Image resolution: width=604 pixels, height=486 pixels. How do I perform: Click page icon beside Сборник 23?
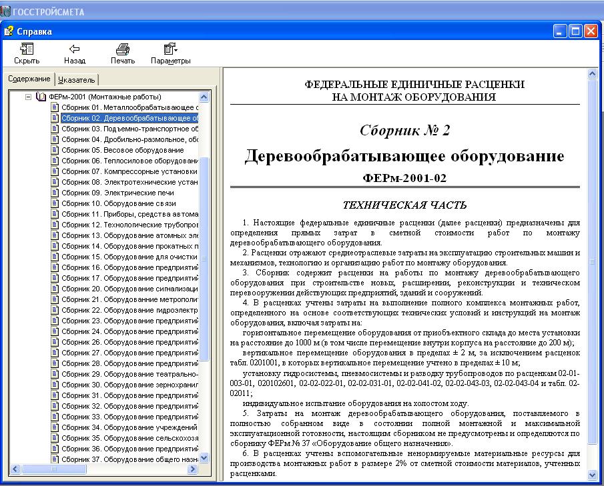point(55,321)
